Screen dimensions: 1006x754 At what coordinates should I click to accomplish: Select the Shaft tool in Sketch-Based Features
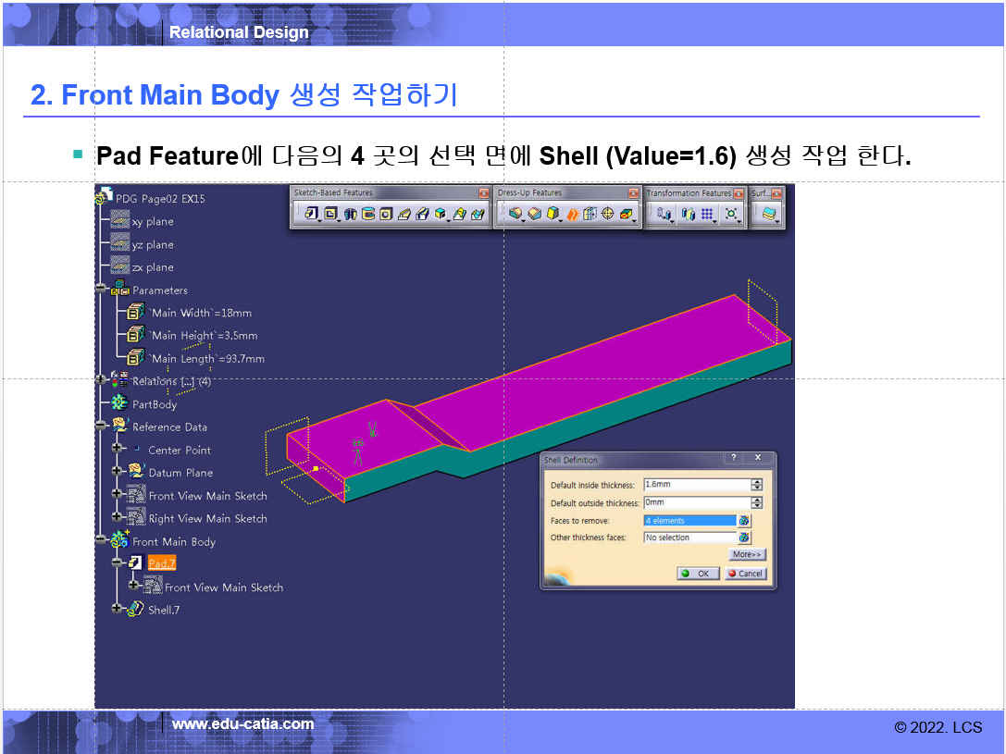tap(350, 215)
